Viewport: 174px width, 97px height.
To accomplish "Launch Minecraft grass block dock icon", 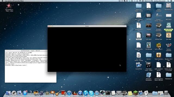I will (135, 93).
